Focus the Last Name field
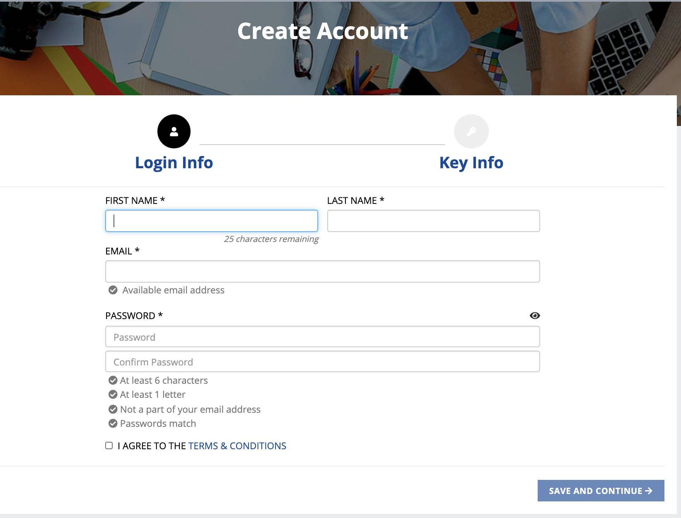Viewport: 681px width, 518px height. coord(434,221)
